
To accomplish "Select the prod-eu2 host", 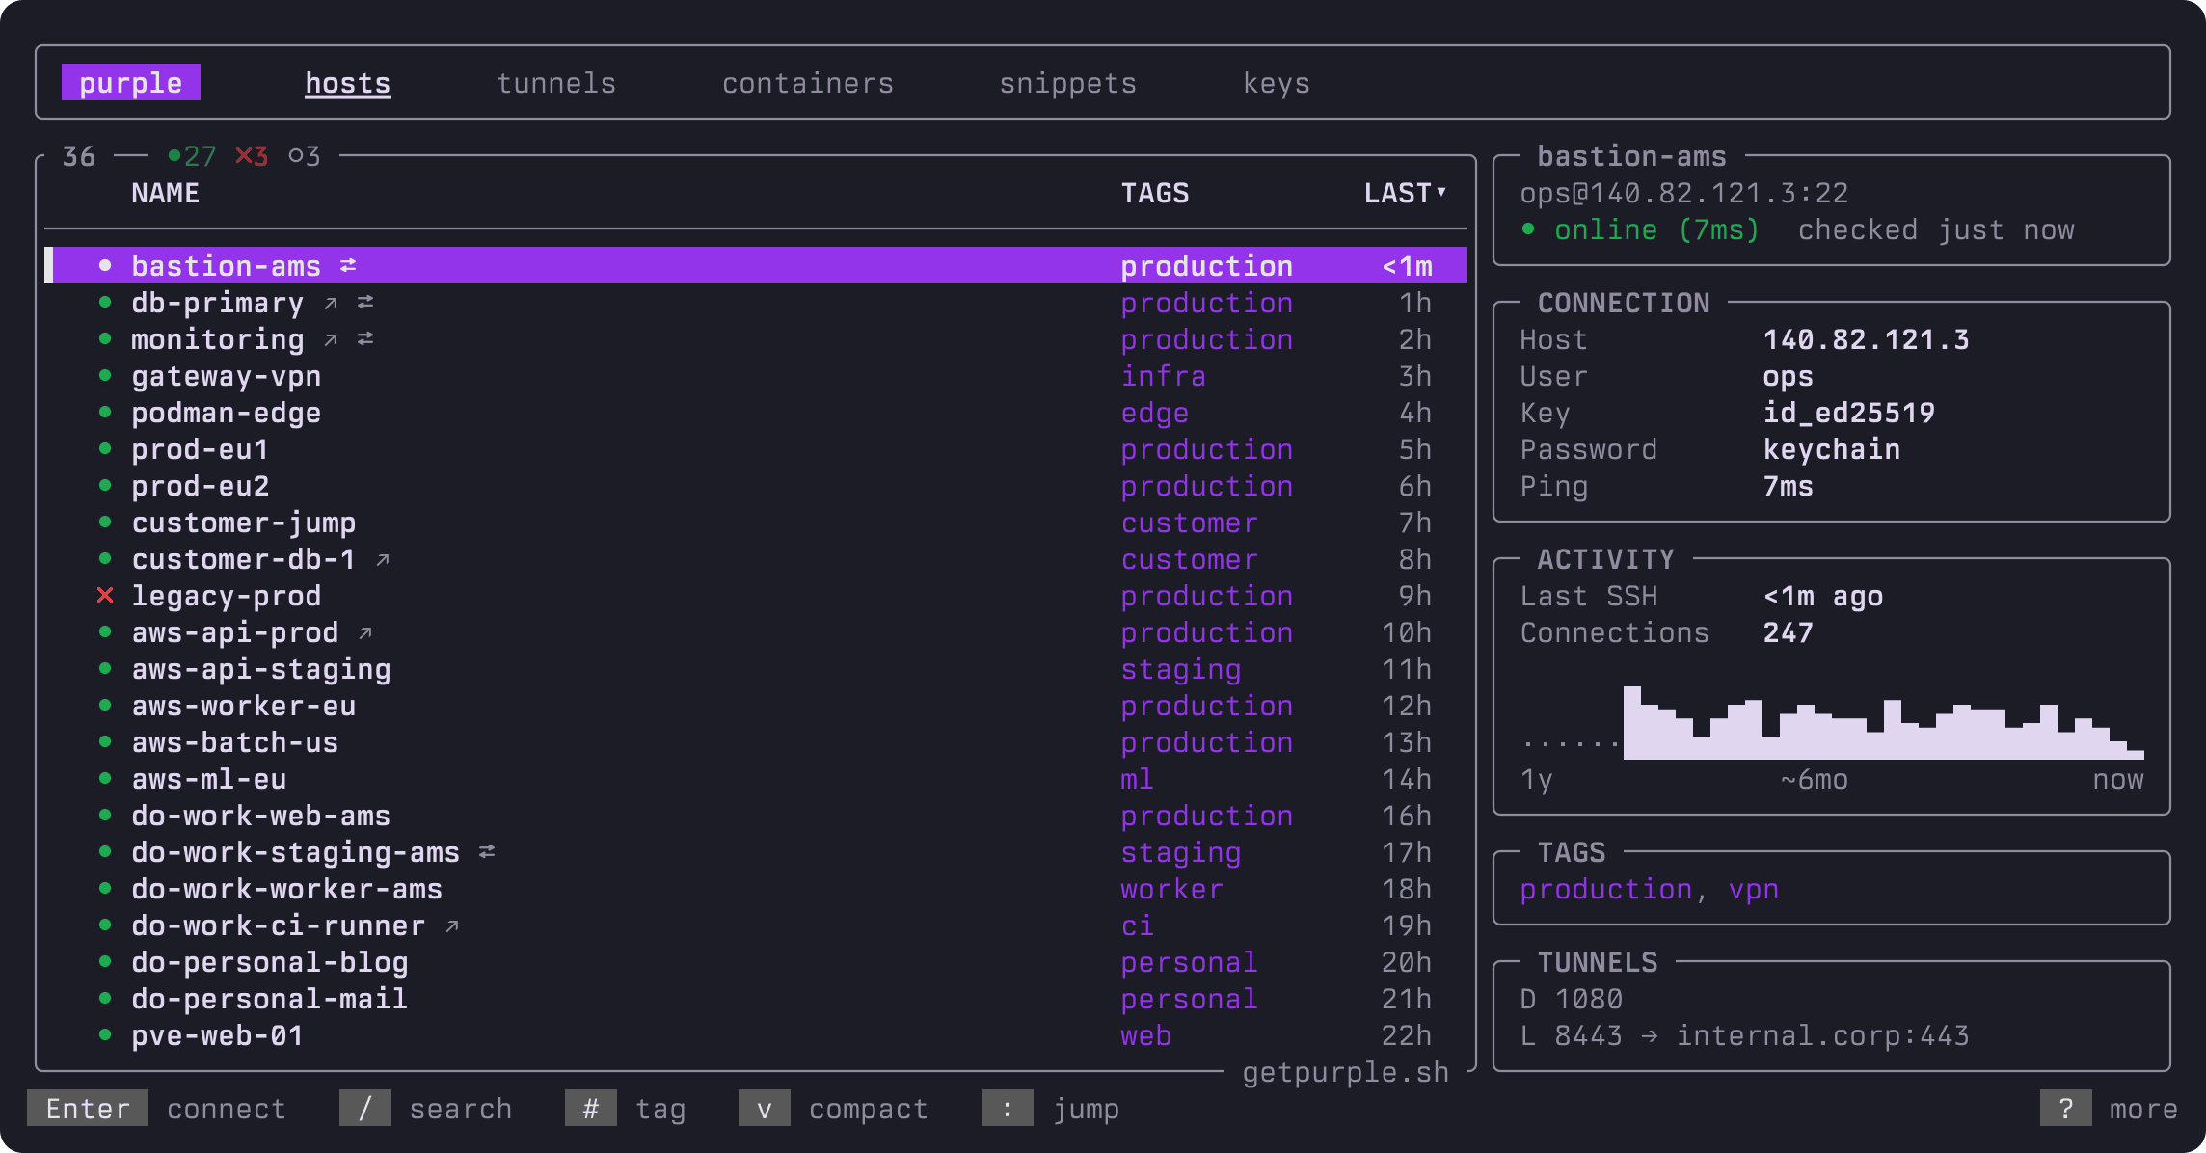I will [756, 486].
